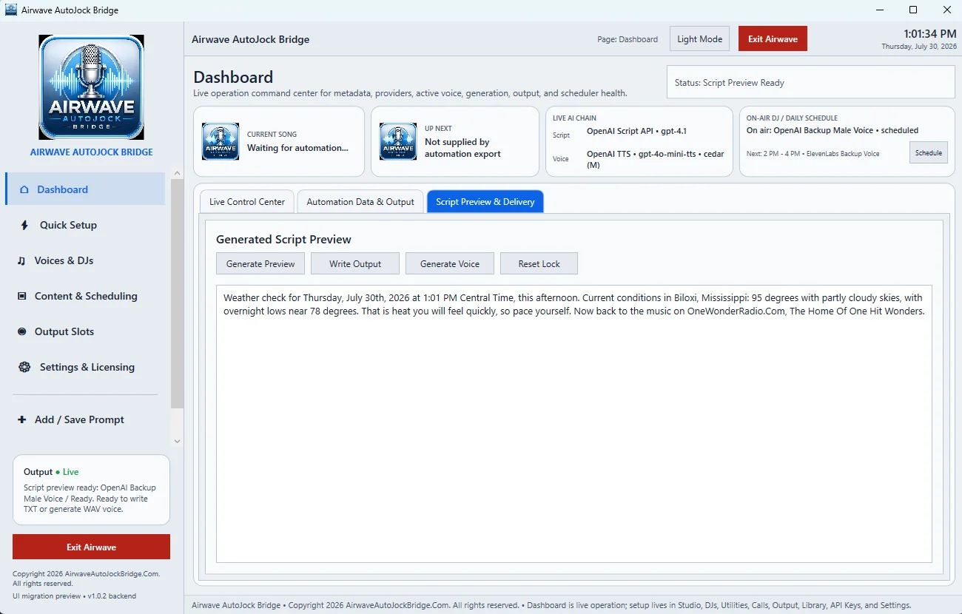This screenshot has width=962, height=614.
Task: Click the Exit Airwave button in sidebar bottom
Action: click(x=91, y=547)
